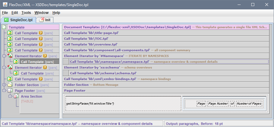The height and width of the screenshot is (127, 274).
Task: Click Call Template icon in the 'lib\overview.tpl' row
Action: tap(10, 45)
